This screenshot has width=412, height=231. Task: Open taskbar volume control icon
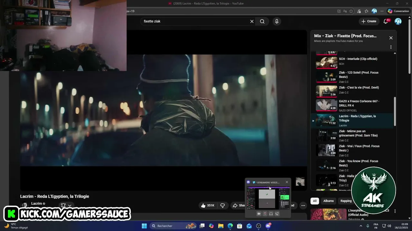point(389,226)
